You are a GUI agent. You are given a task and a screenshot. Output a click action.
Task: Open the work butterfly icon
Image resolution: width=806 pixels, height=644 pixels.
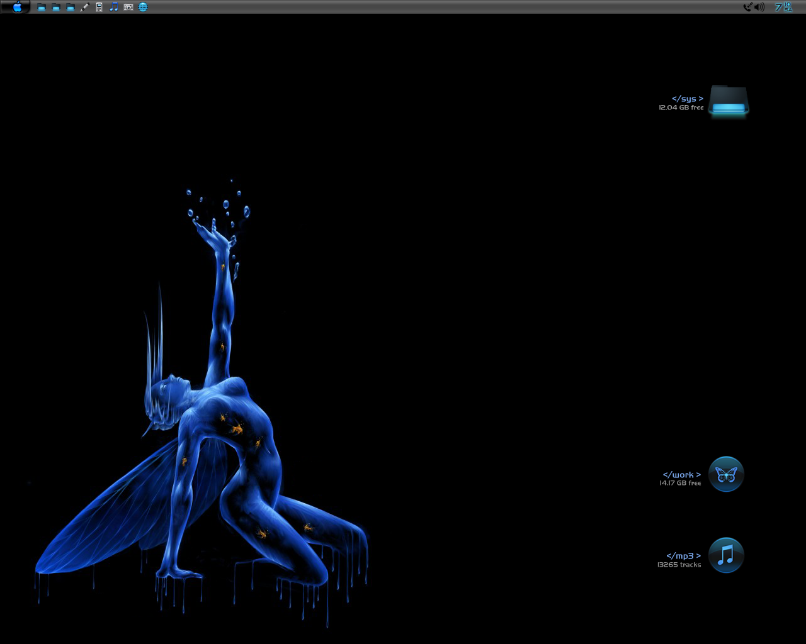pyautogui.click(x=726, y=474)
